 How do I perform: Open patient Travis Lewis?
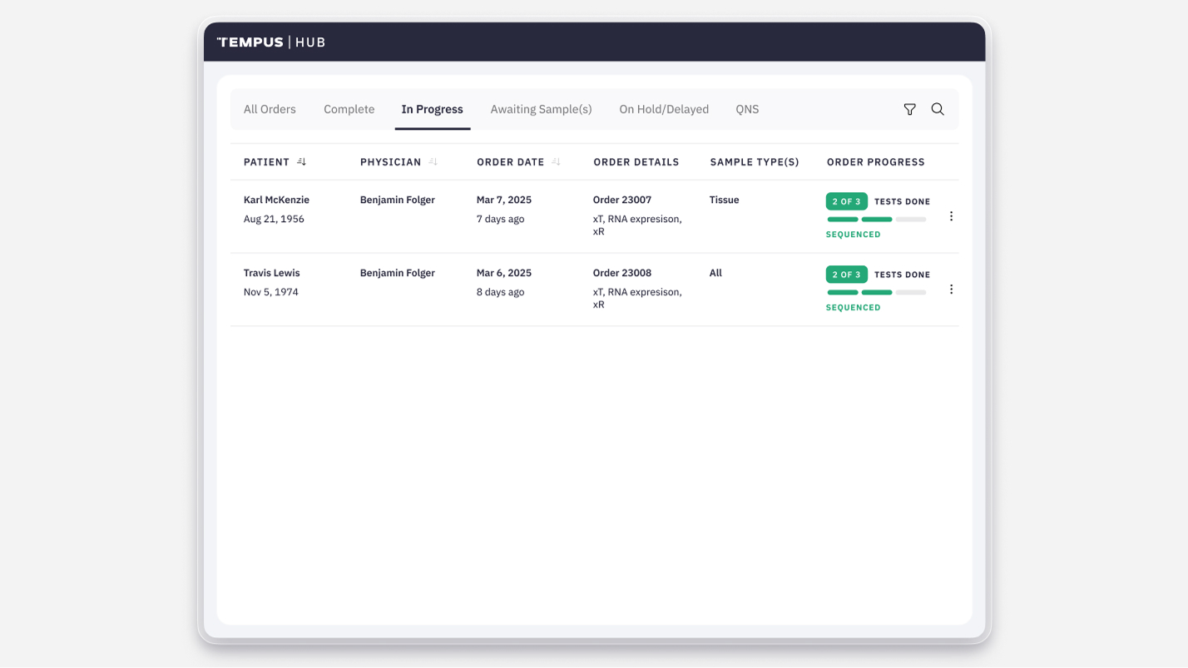271,273
